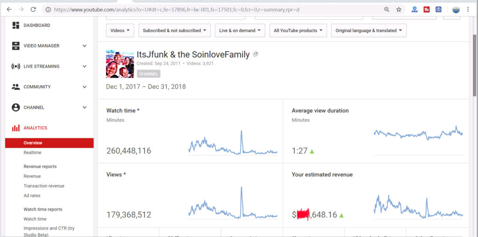Bookmark page with the star icon
The image size is (478, 237).
(399, 9)
